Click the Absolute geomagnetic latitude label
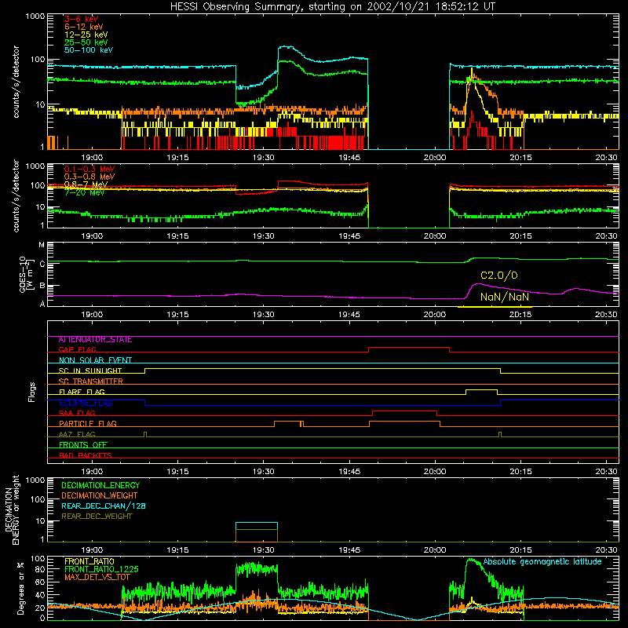 point(542,562)
